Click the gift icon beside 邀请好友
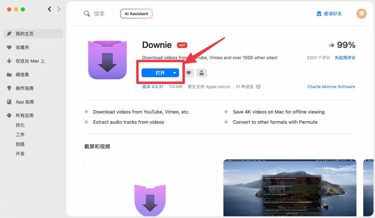This screenshot has width=375, height=218. point(319,14)
